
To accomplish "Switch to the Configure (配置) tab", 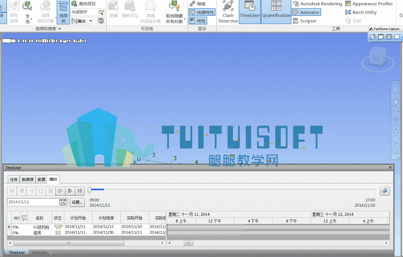I will (41, 179).
